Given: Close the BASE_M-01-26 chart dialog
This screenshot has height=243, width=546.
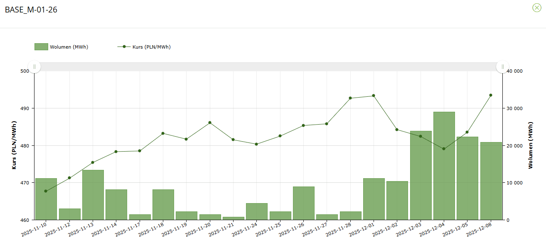Looking at the screenshot, I should (537, 7).
